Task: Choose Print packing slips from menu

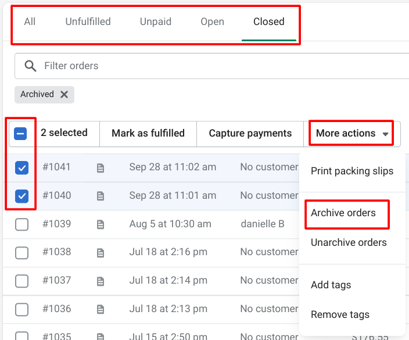Action: 352,171
